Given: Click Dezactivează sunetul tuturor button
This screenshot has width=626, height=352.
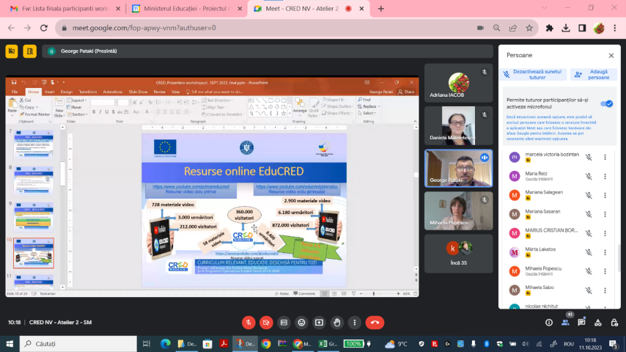Looking at the screenshot, I should (532, 74).
